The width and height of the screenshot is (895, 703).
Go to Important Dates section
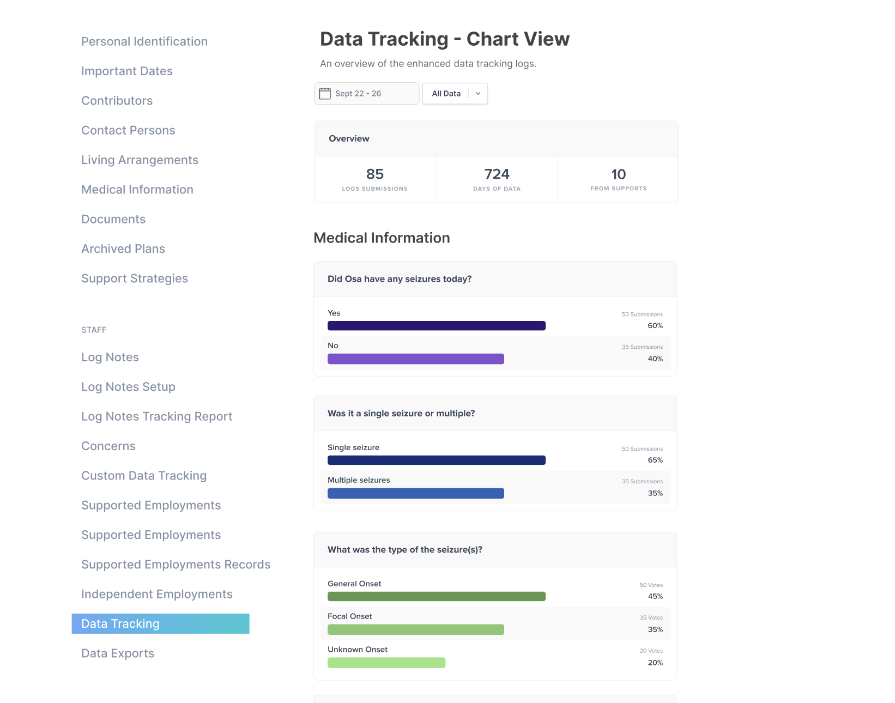click(x=127, y=71)
